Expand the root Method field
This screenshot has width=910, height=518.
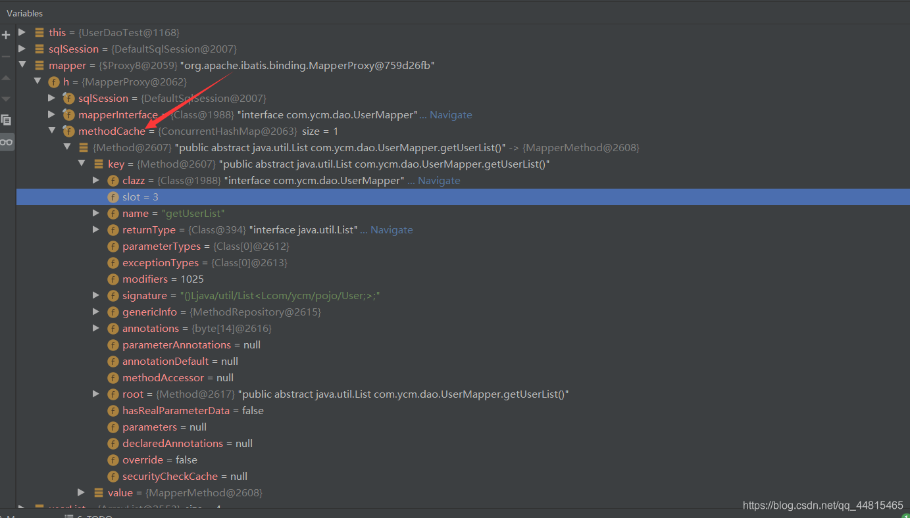[96, 394]
